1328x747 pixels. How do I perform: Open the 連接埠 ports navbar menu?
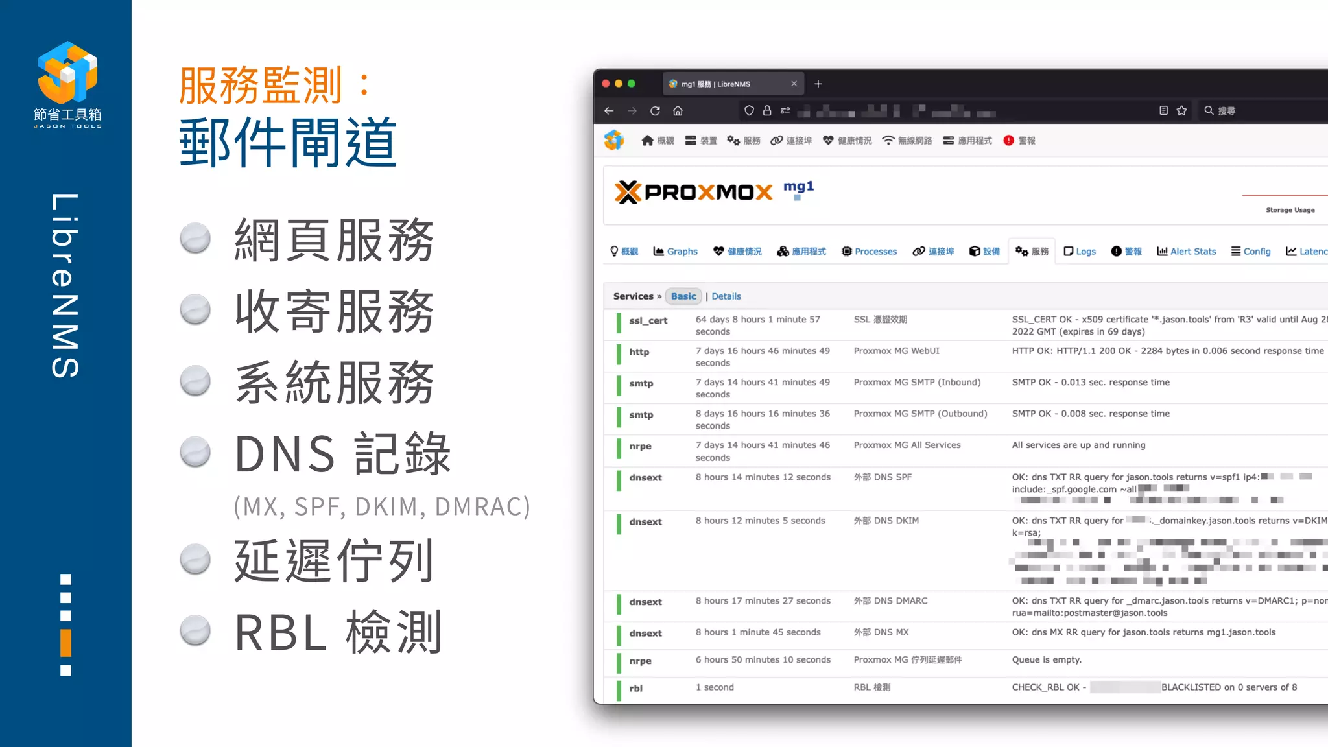[x=791, y=141]
